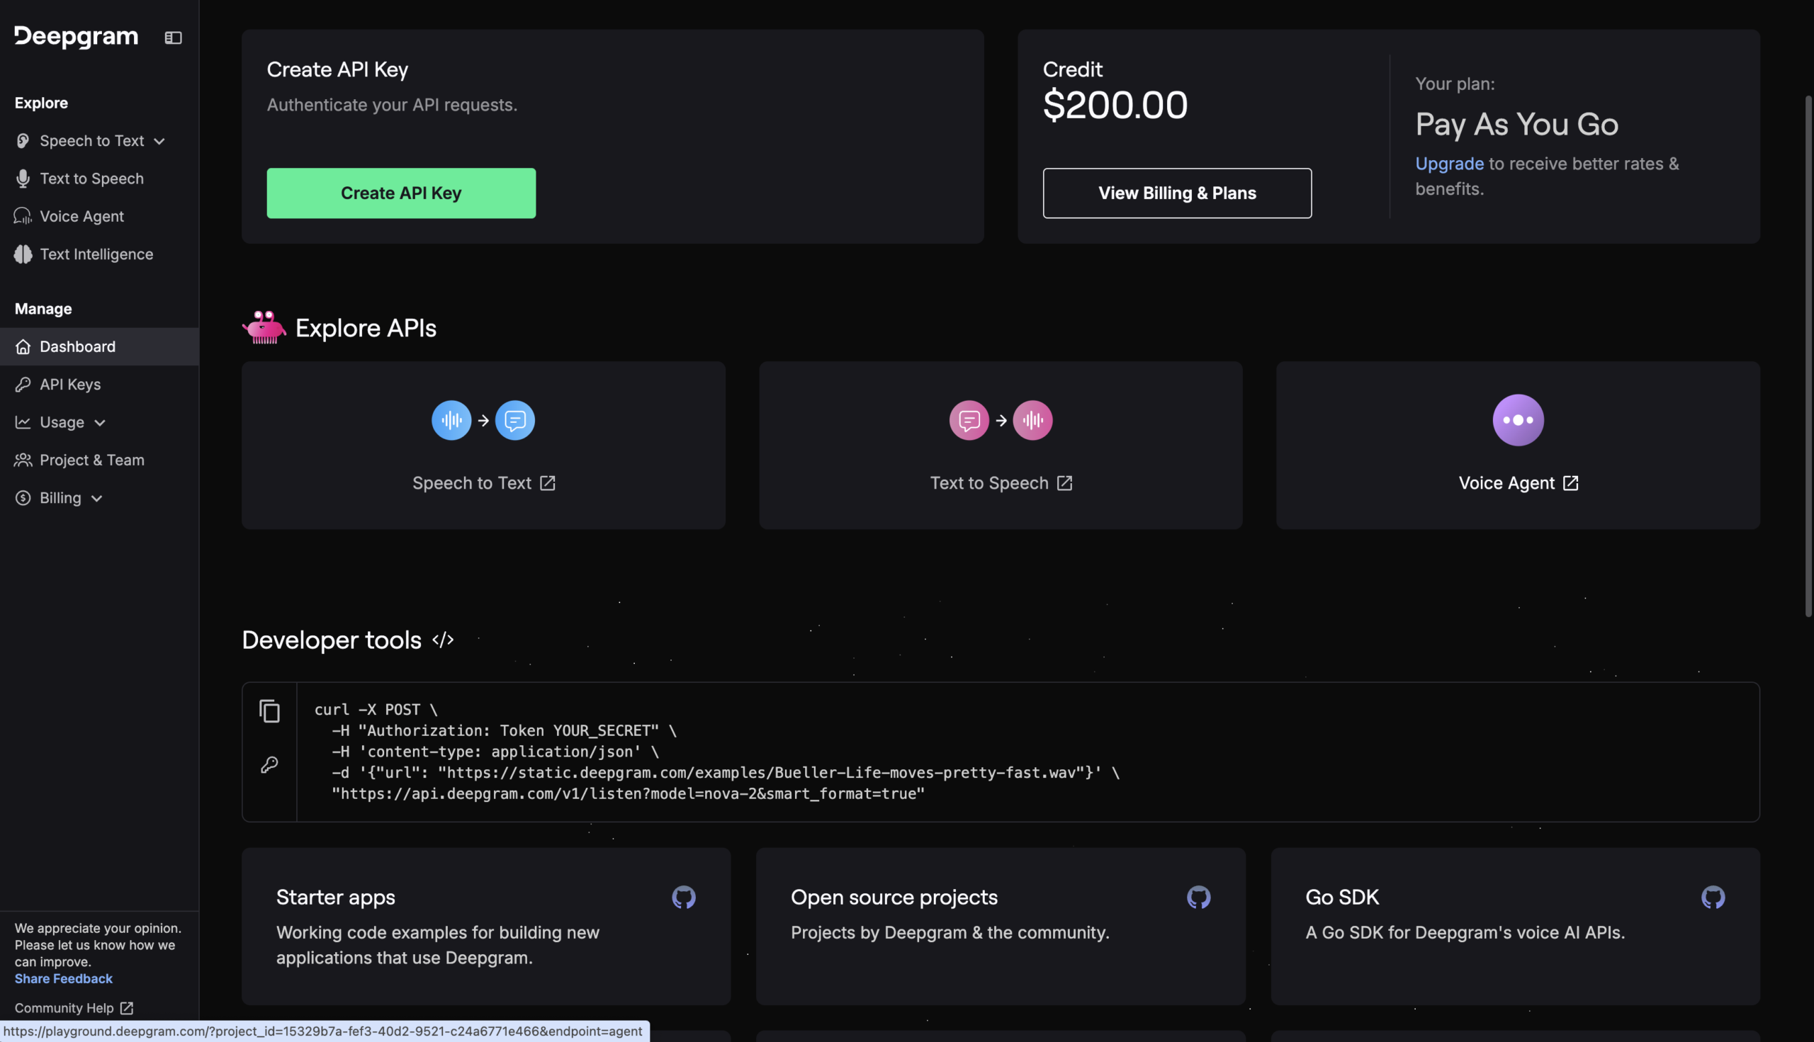Expand the Billing submenu chevron

click(x=96, y=498)
